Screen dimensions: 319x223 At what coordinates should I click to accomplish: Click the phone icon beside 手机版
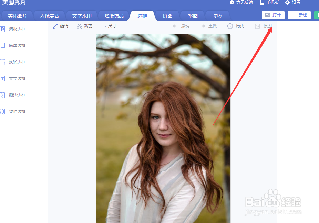click(x=262, y=2)
